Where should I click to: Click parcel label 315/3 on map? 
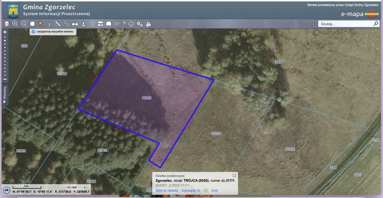click(x=21, y=151)
